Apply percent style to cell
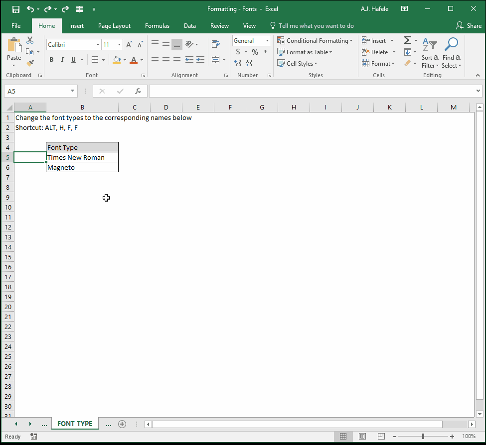The image size is (486, 445). coord(255,52)
